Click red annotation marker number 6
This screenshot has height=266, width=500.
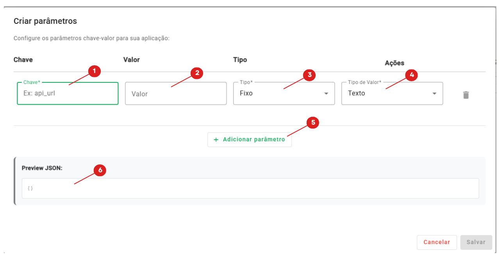coord(100,170)
